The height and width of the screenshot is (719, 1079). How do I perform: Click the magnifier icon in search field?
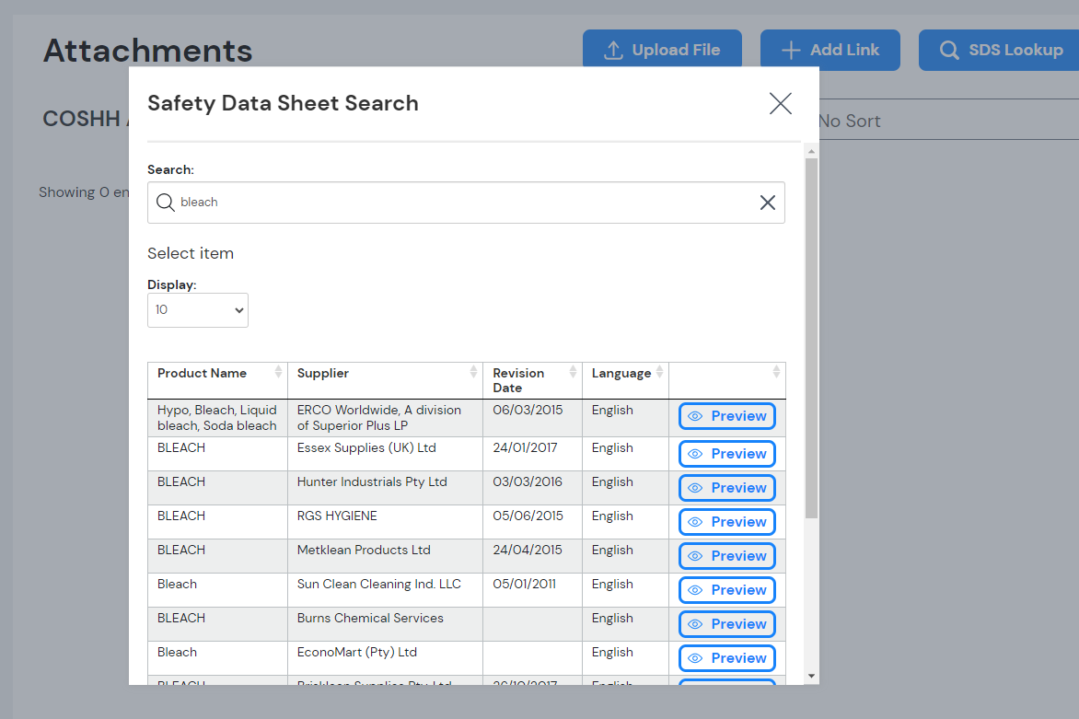coord(166,203)
